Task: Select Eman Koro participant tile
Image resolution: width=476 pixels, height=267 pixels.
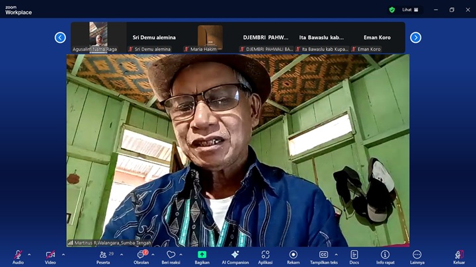Action: coord(377,37)
